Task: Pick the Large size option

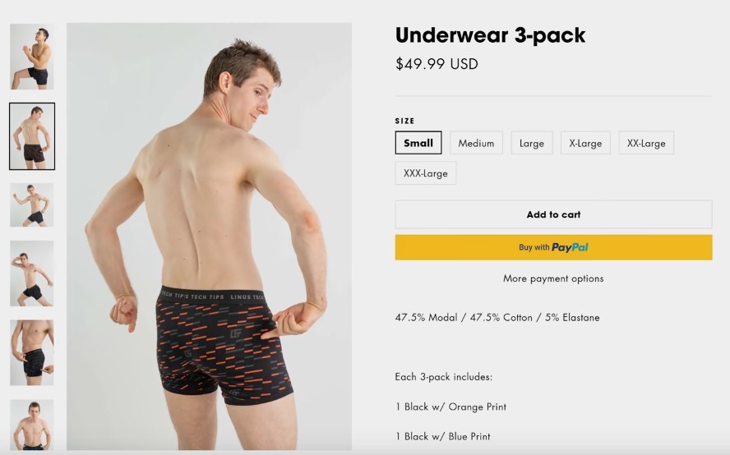Action: coord(532,143)
